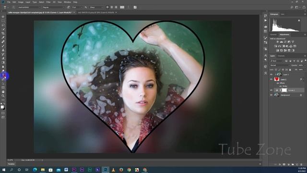Center text in options bar
307x173 pixels.
[x=112, y=7]
